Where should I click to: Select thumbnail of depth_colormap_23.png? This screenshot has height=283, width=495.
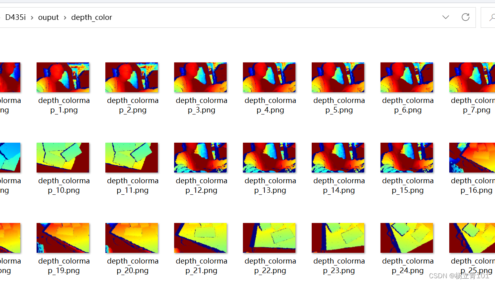tap(338, 238)
